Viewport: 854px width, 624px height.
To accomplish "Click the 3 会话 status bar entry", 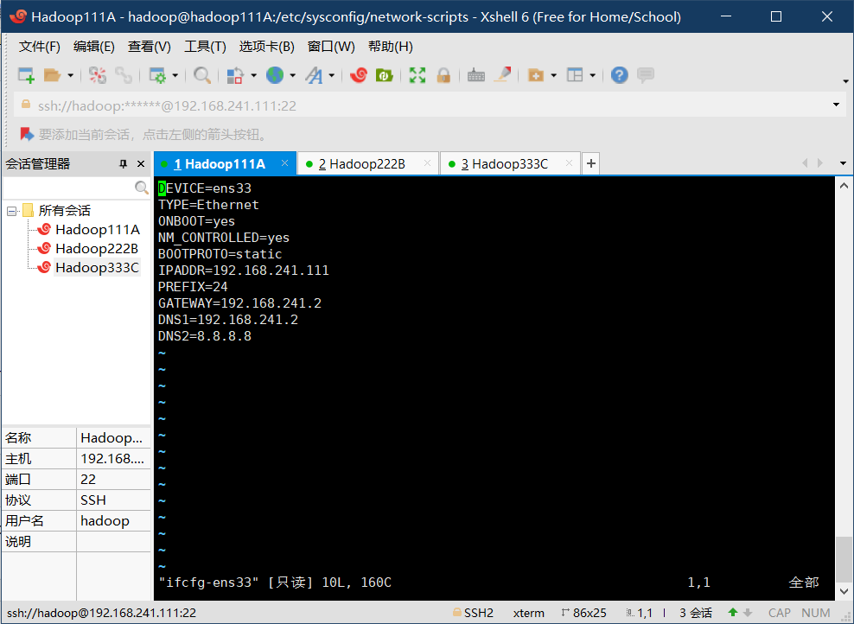I will 696,613.
